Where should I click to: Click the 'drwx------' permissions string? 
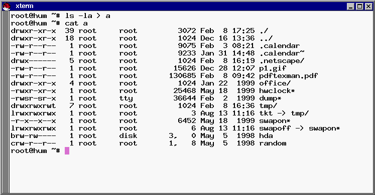pyautogui.click(x=34, y=61)
